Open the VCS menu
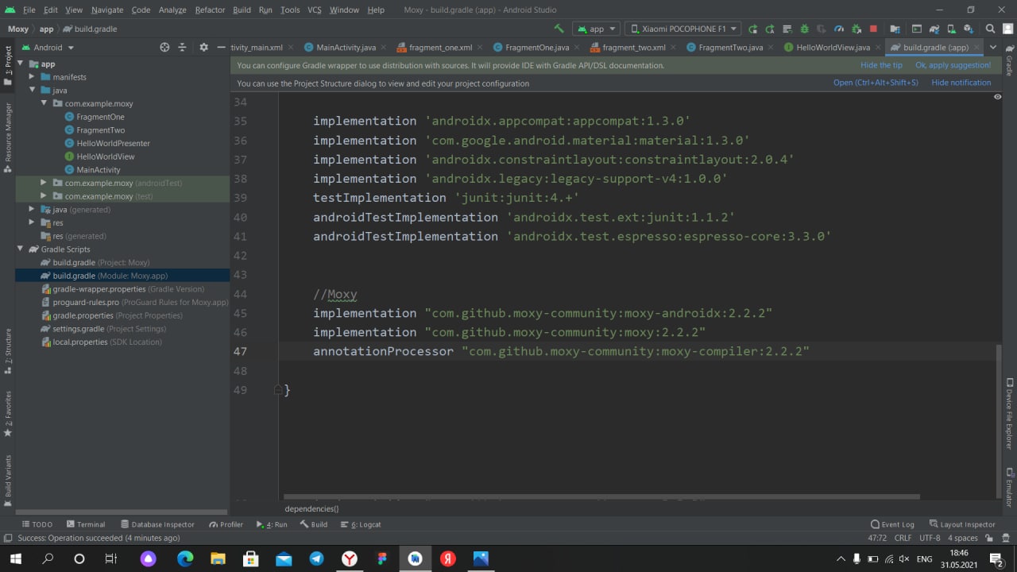This screenshot has width=1017, height=572. click(314, 10)
